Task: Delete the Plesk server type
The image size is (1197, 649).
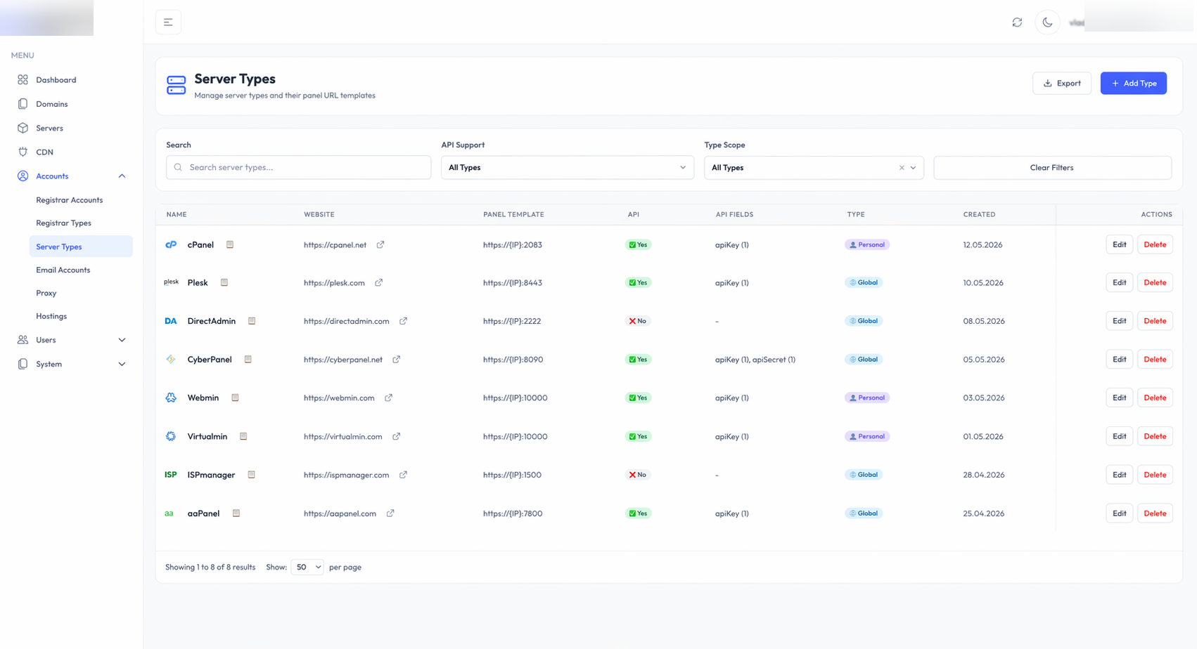Action: click(x=1155, y=282)
